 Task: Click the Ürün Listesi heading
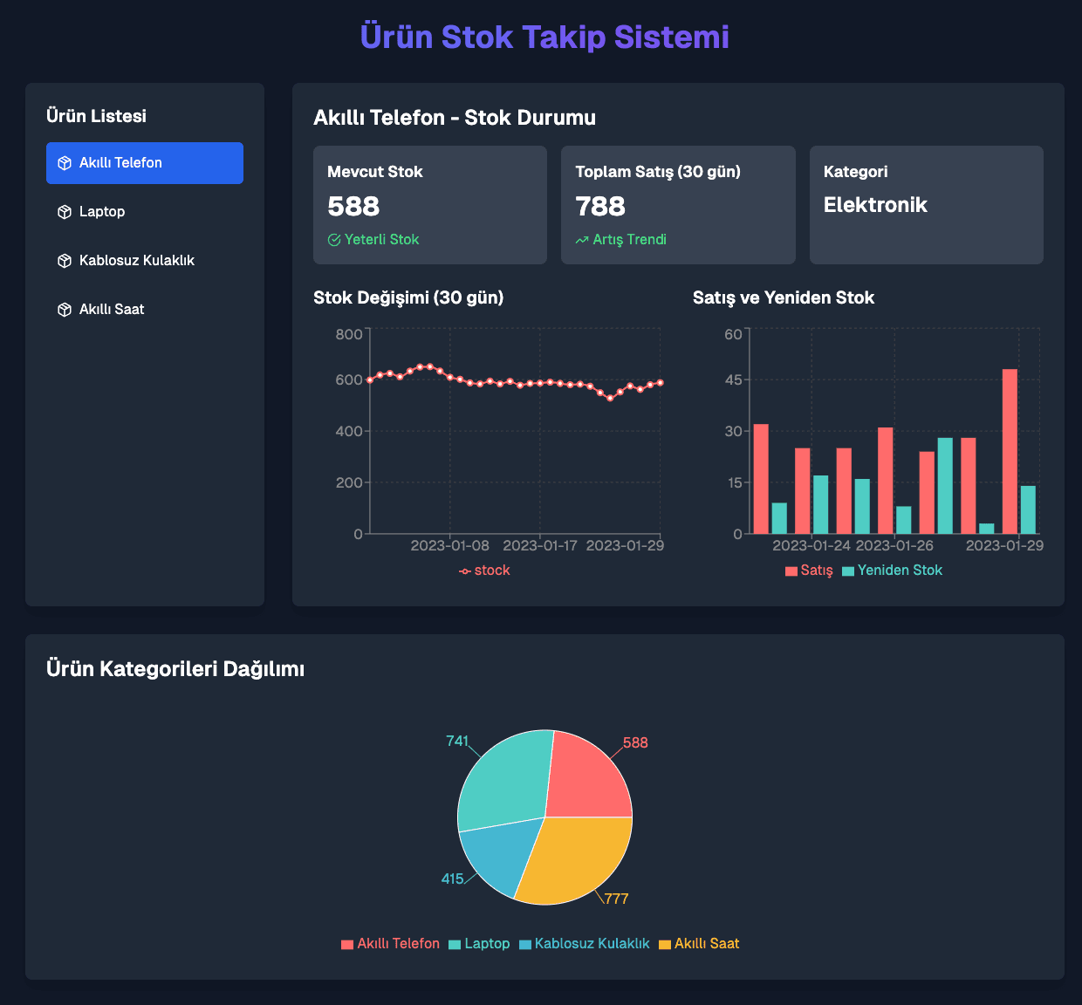pos(96,116)
